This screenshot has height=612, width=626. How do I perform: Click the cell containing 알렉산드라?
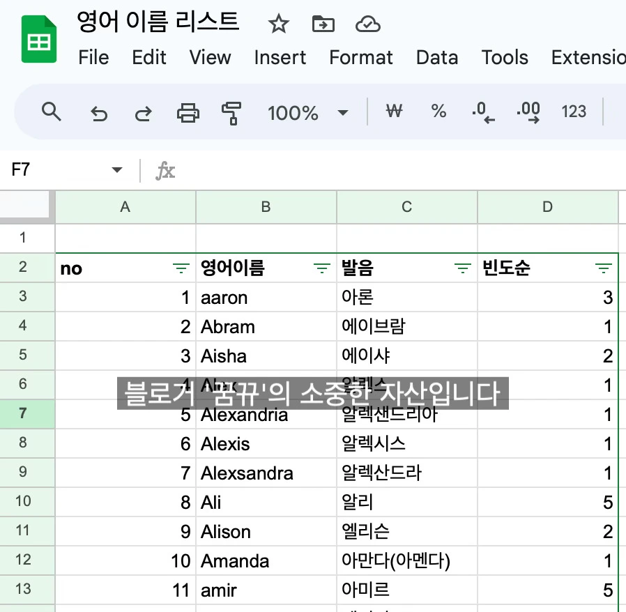point(407,473)
